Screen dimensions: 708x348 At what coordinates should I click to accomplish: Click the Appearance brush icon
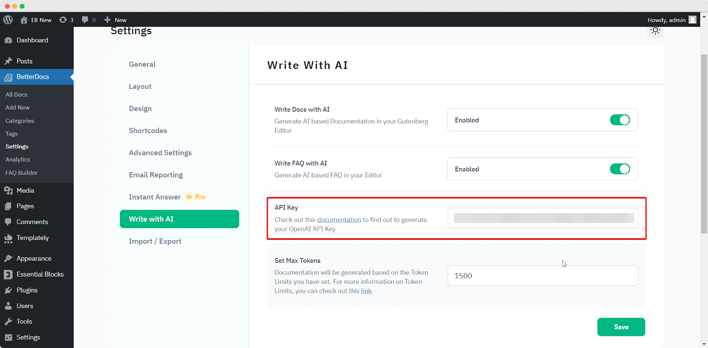(x=8, y=259)
